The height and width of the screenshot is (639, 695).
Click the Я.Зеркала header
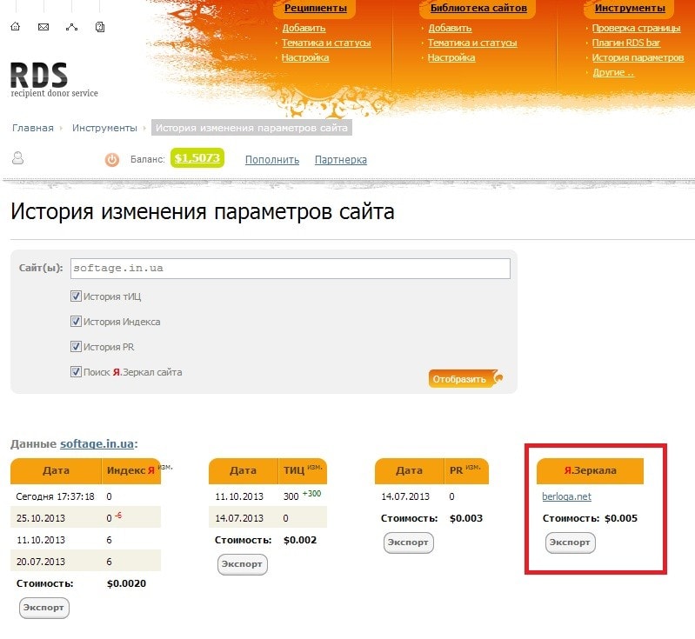click(590, 470)
